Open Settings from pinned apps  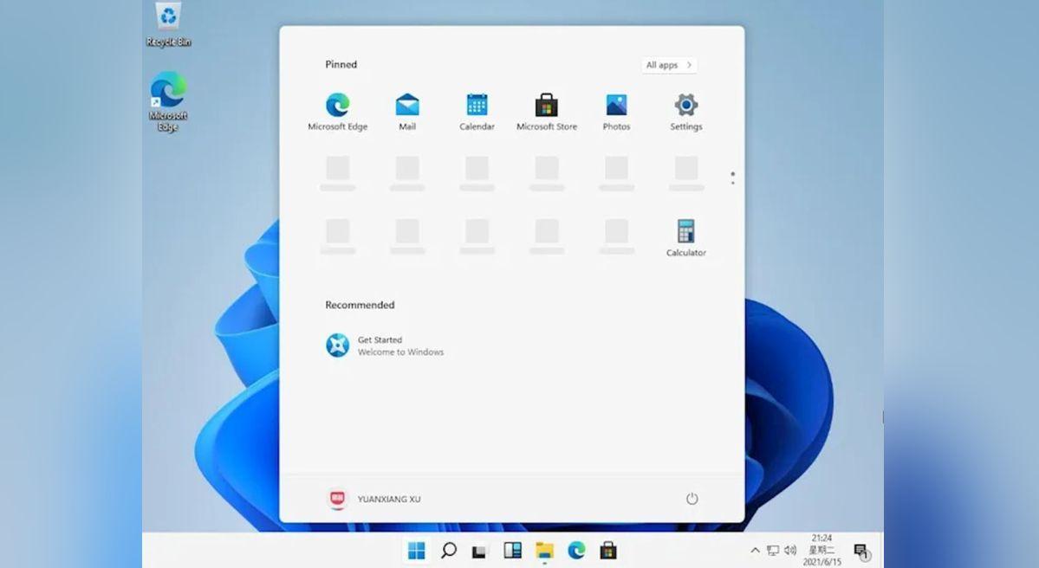[x=685, y=112]
